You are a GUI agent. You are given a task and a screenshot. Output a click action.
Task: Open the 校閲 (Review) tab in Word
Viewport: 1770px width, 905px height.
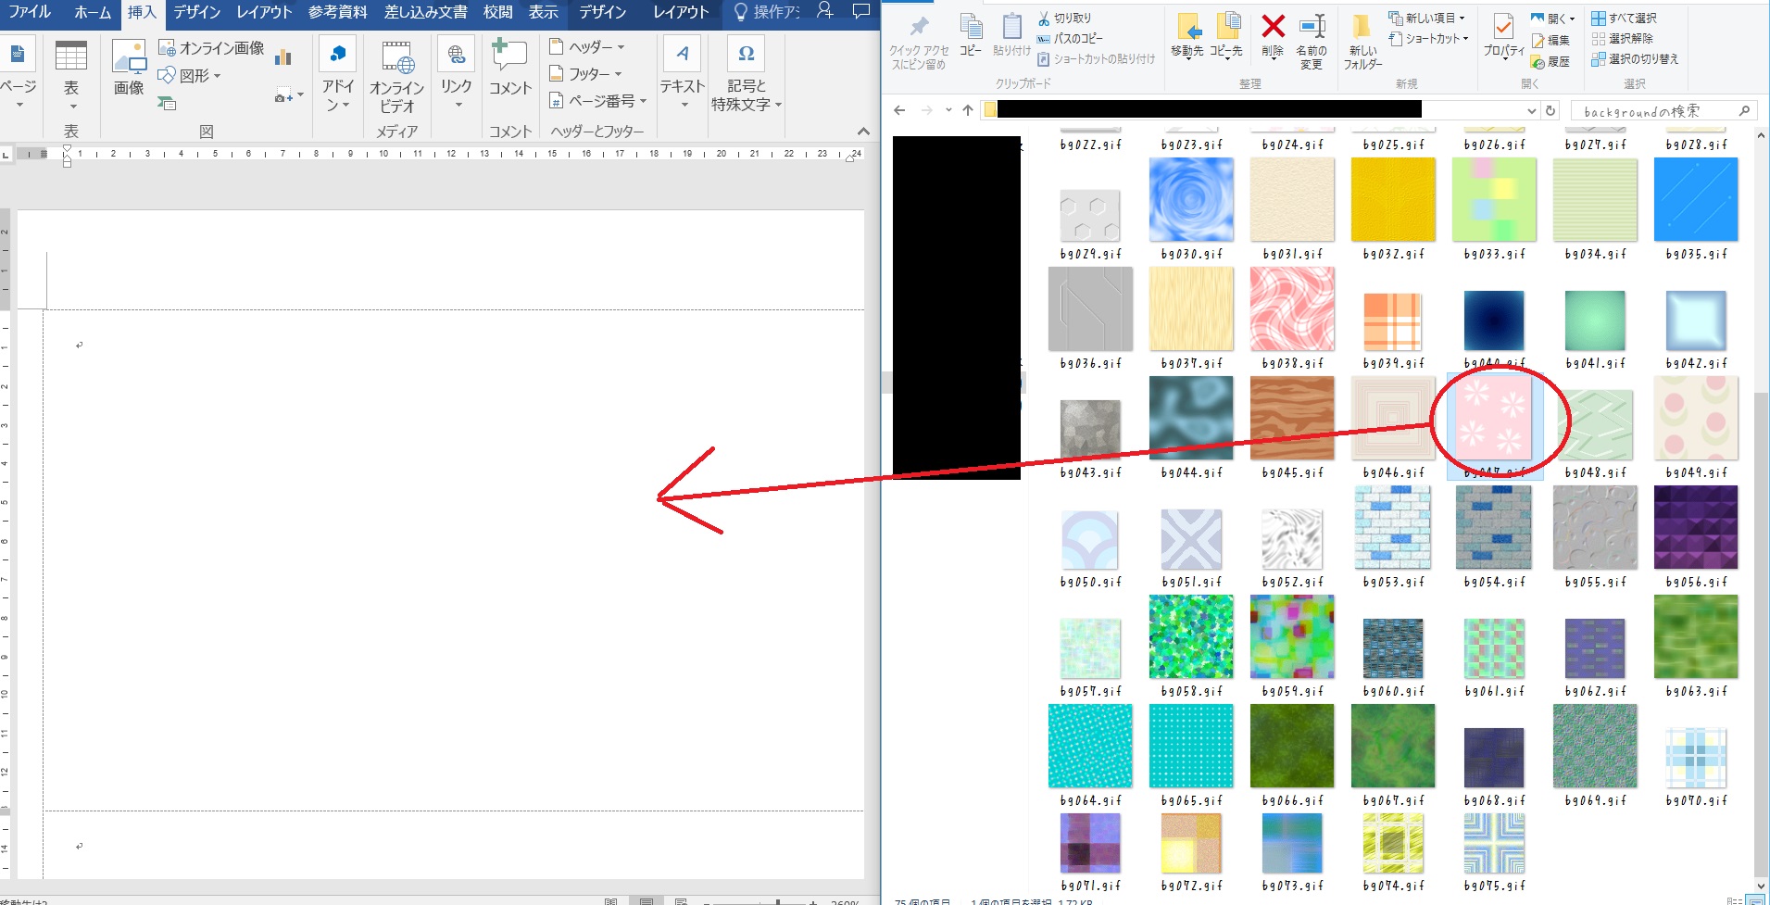click(x=498, y=12)
